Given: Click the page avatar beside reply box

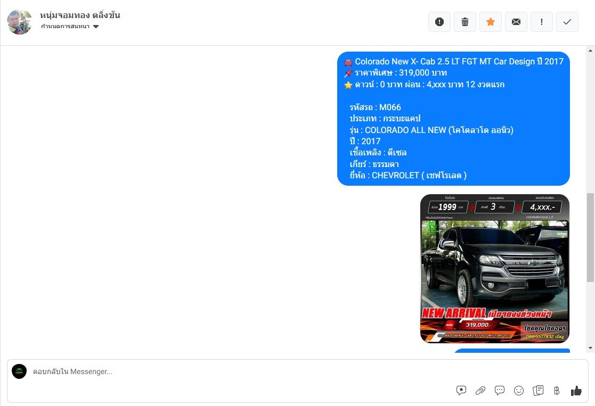Looking at the screenshot, I should [x=19, y=371].
